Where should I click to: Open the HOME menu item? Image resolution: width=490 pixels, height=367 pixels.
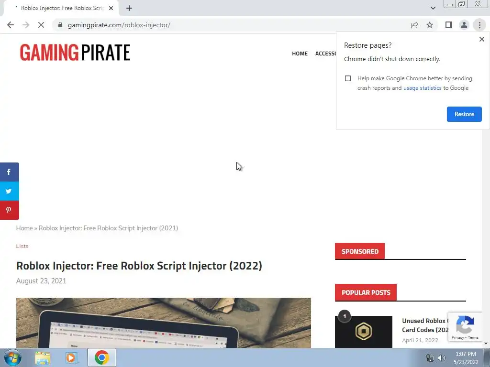click(300, 54)
